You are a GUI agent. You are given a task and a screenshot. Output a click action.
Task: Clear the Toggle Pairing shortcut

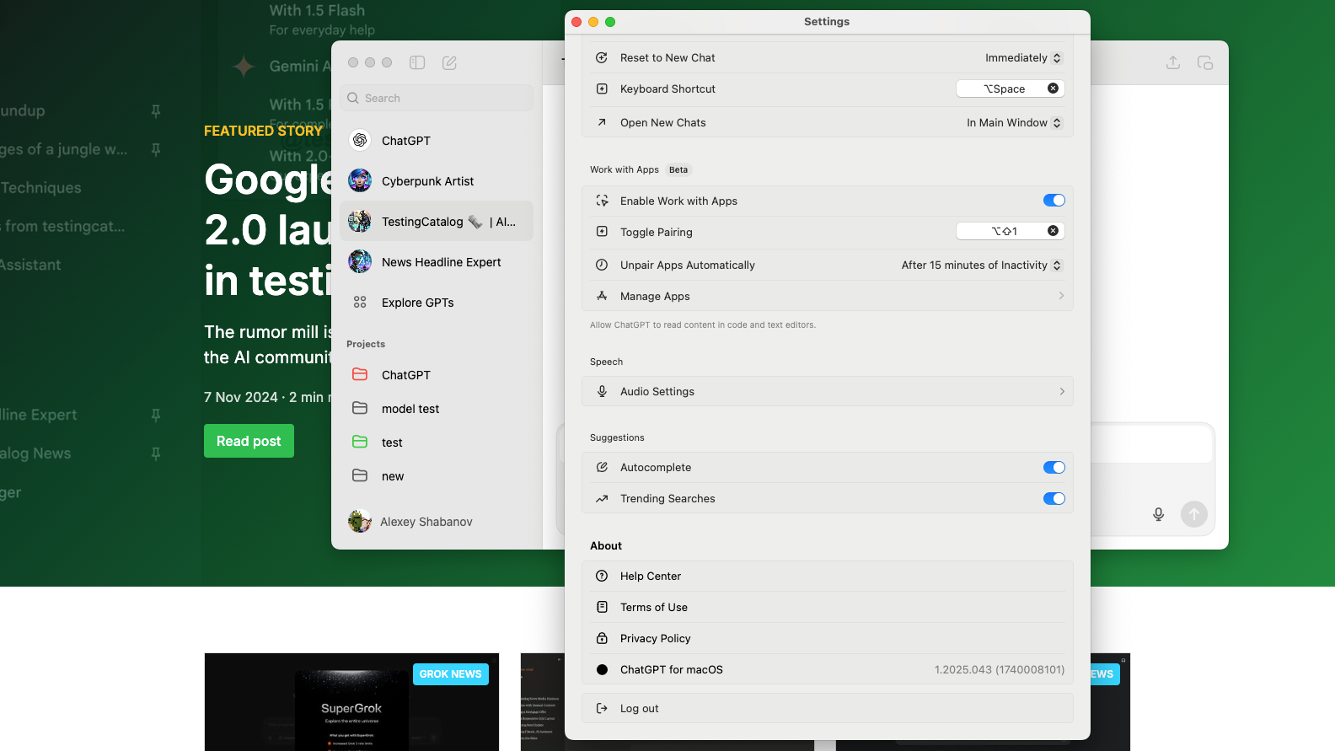[x=1053, y=231]
